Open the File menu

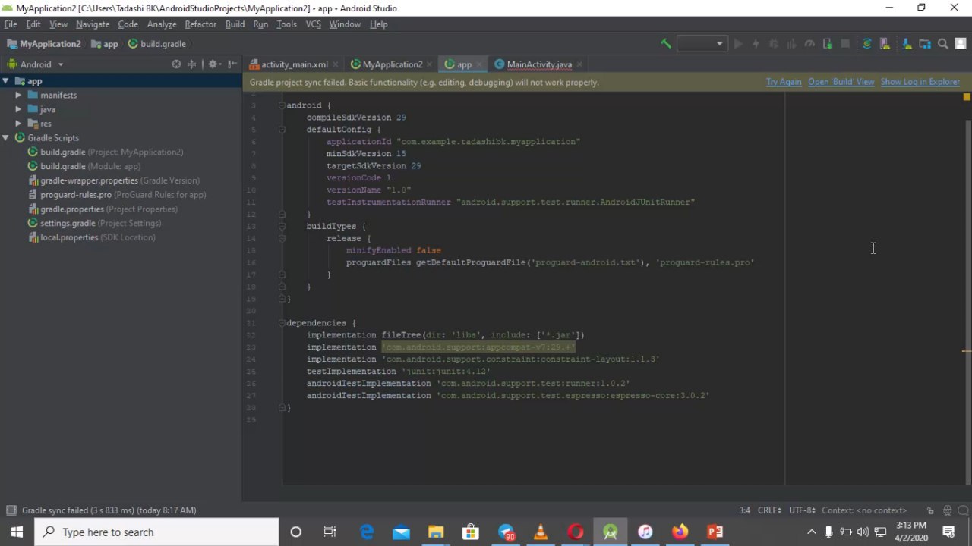11,24
